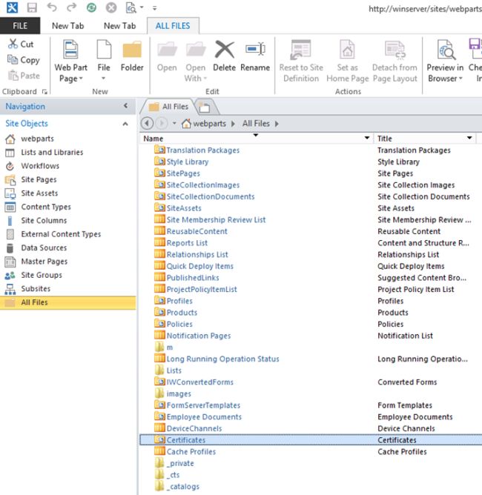Screen dimensions: 482x495
Task: Click the Save icon in quick access toolbar
Action: click(32, 7)
